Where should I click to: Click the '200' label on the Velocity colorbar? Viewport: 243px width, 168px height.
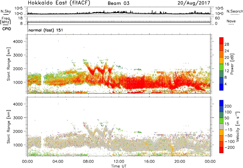[x=228, y=106]
